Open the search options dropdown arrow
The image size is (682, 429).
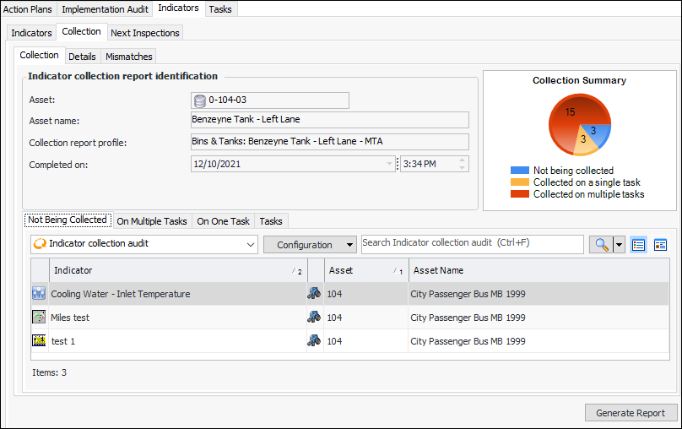click(x=620, y=245)
